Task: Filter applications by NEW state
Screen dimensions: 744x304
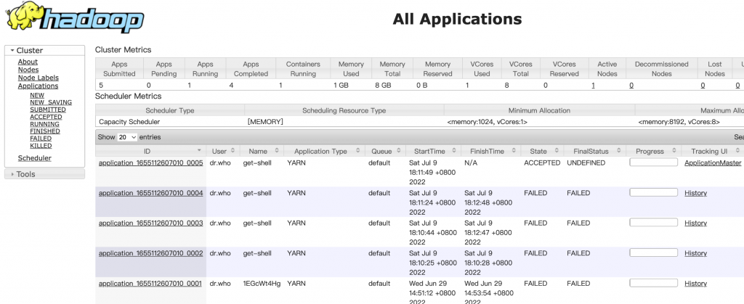Action: (x=37, y=95)
